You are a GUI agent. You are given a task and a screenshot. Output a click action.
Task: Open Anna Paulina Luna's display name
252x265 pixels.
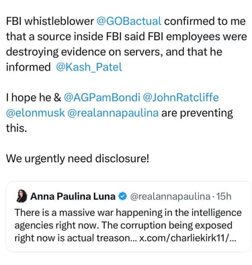[x=73, y=196]
